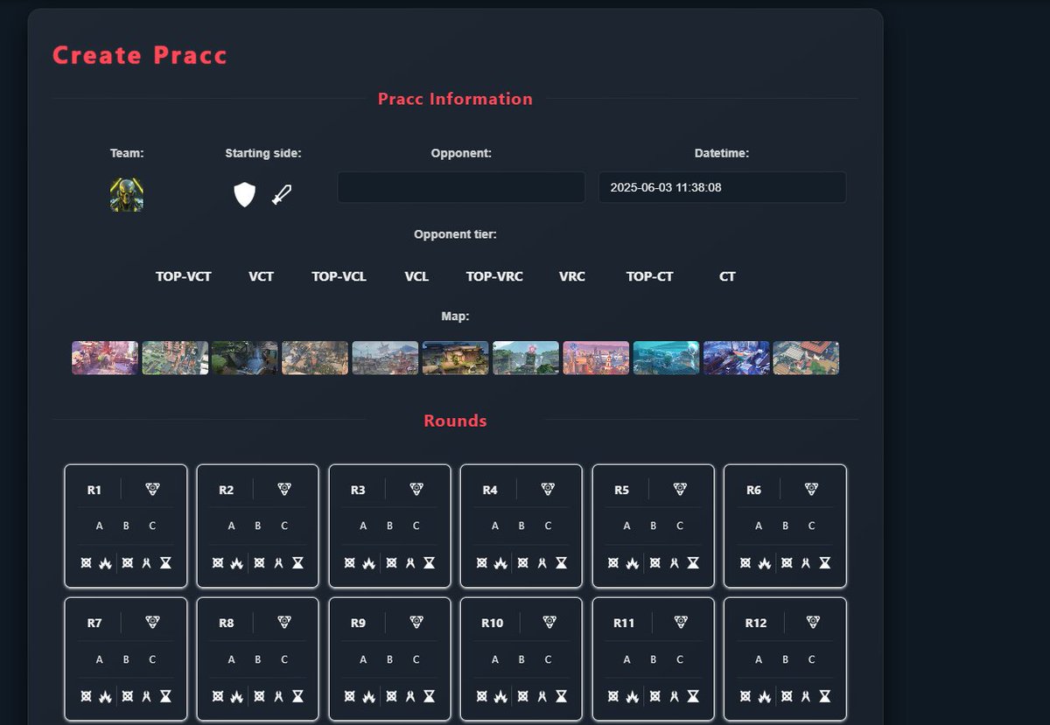Image resolution: width=1050 pixels, height=725 pixels.
Task: Click the flame icon in R7
Action: click(x=105, y=696)
